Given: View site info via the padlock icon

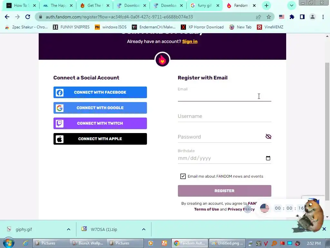Looking at the screenshot, I should click(41, 17).
